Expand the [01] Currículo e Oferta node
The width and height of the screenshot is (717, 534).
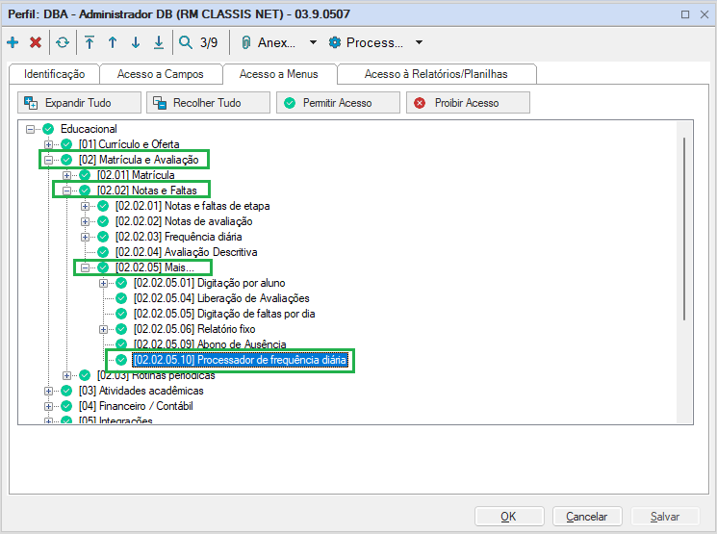pos(48,144)
